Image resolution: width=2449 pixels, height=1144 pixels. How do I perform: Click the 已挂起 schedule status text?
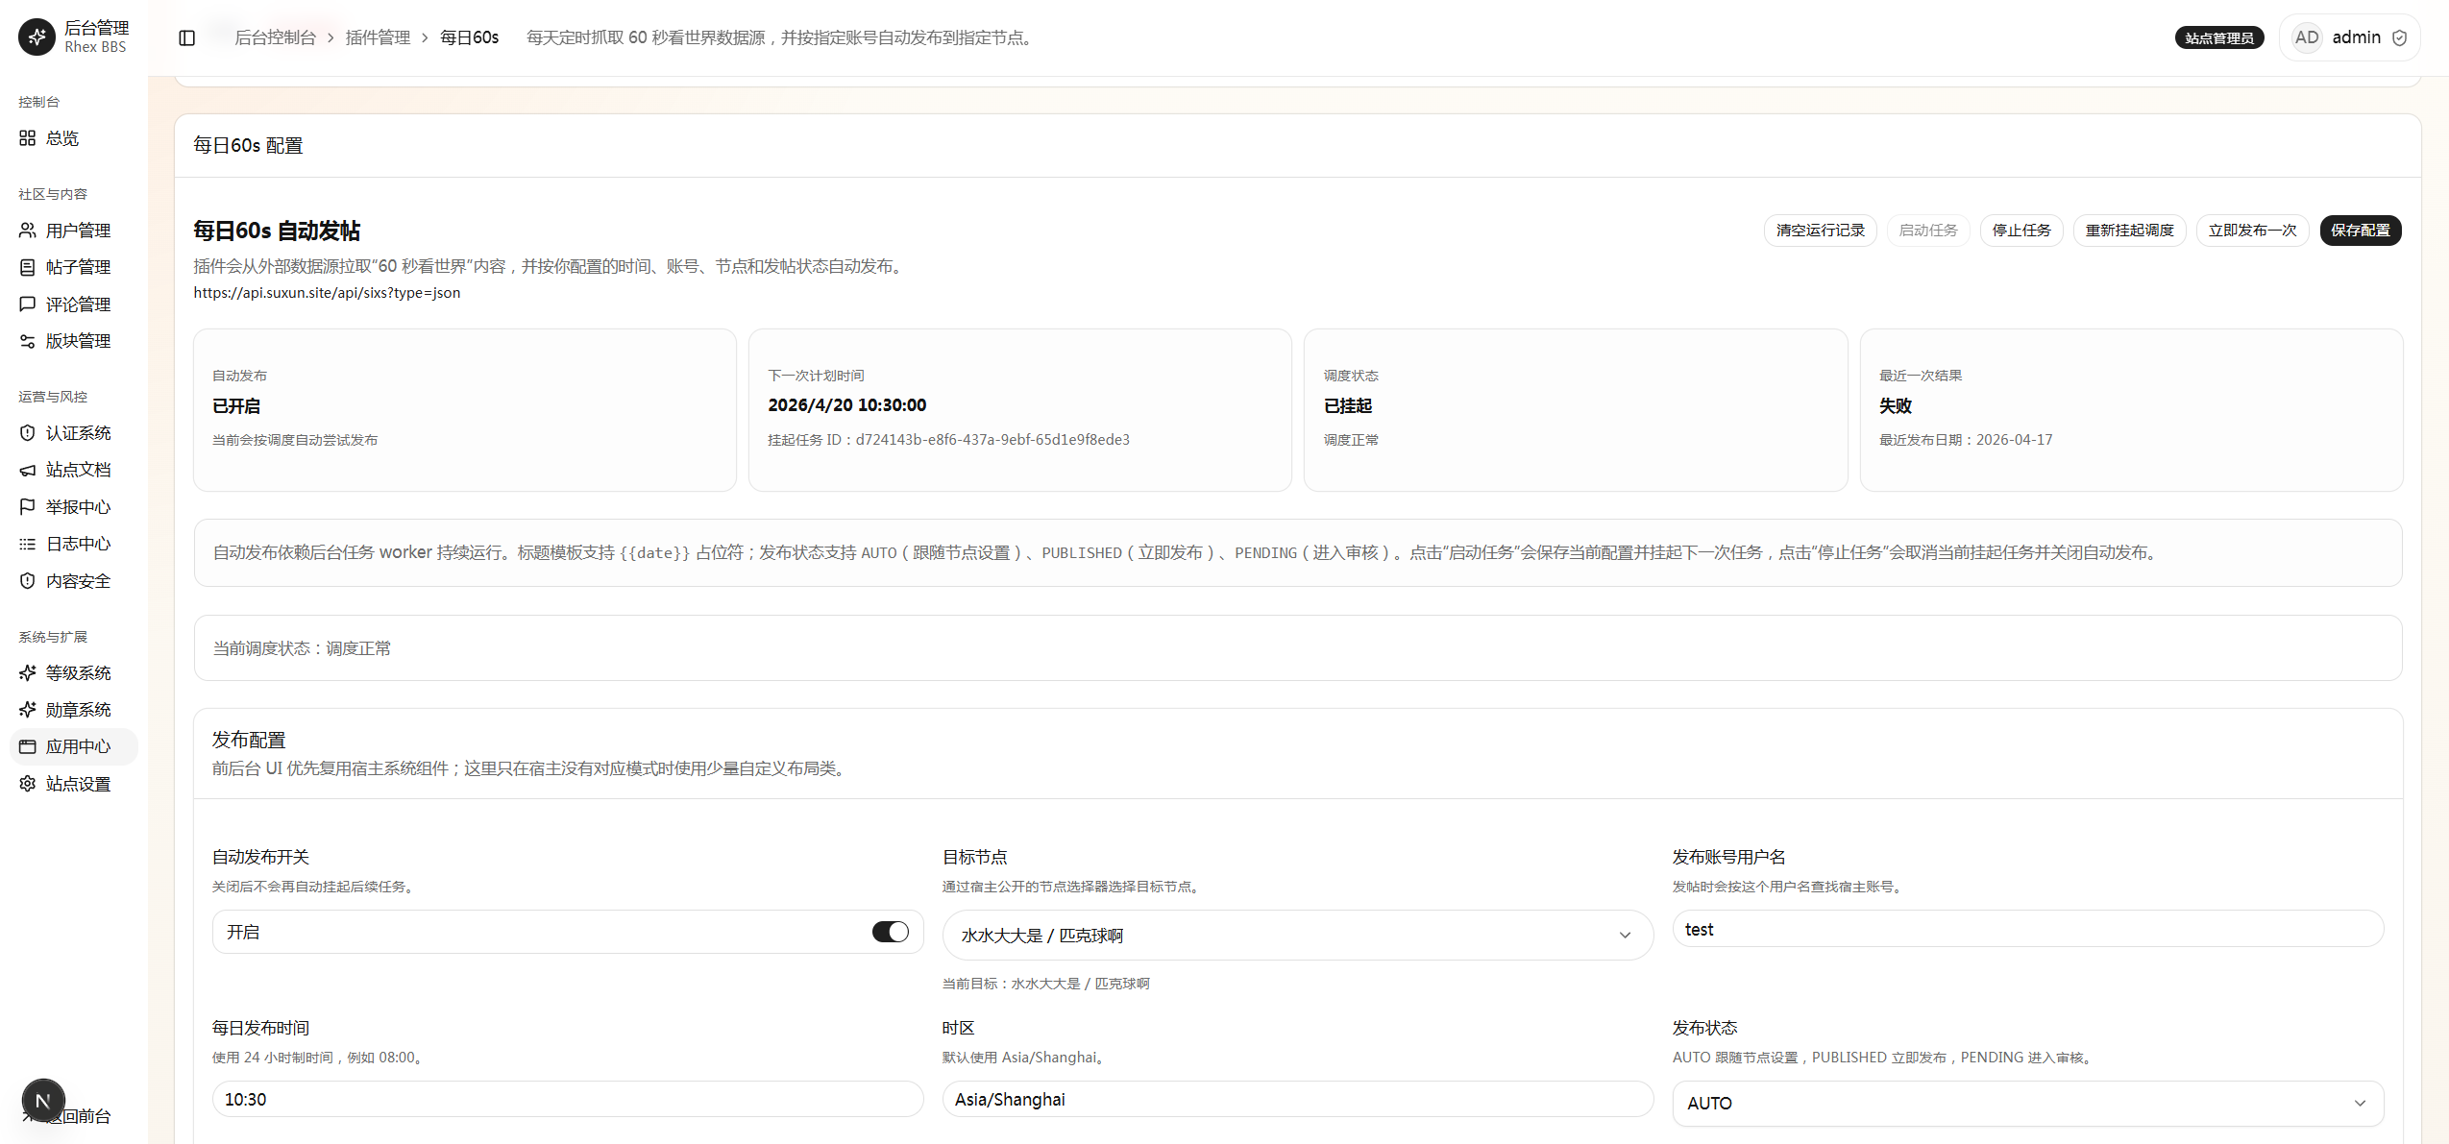click(1347, 406)
